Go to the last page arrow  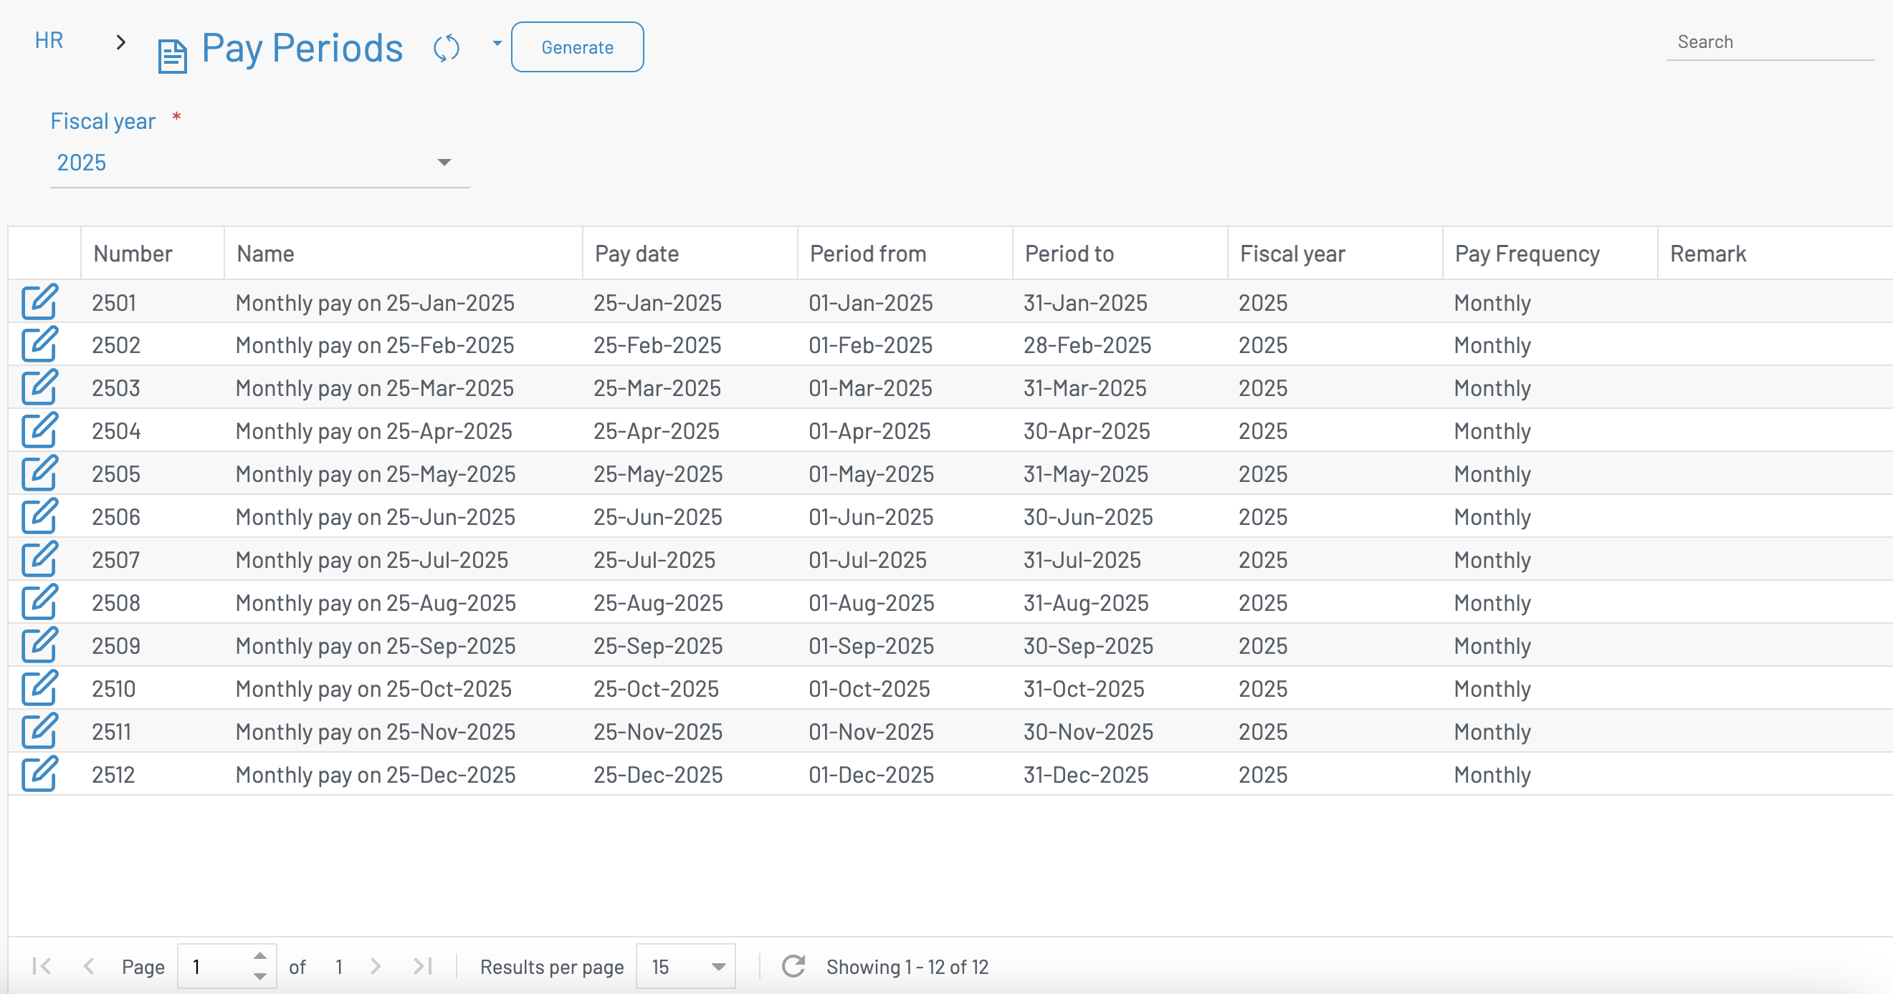coord(423,966)
